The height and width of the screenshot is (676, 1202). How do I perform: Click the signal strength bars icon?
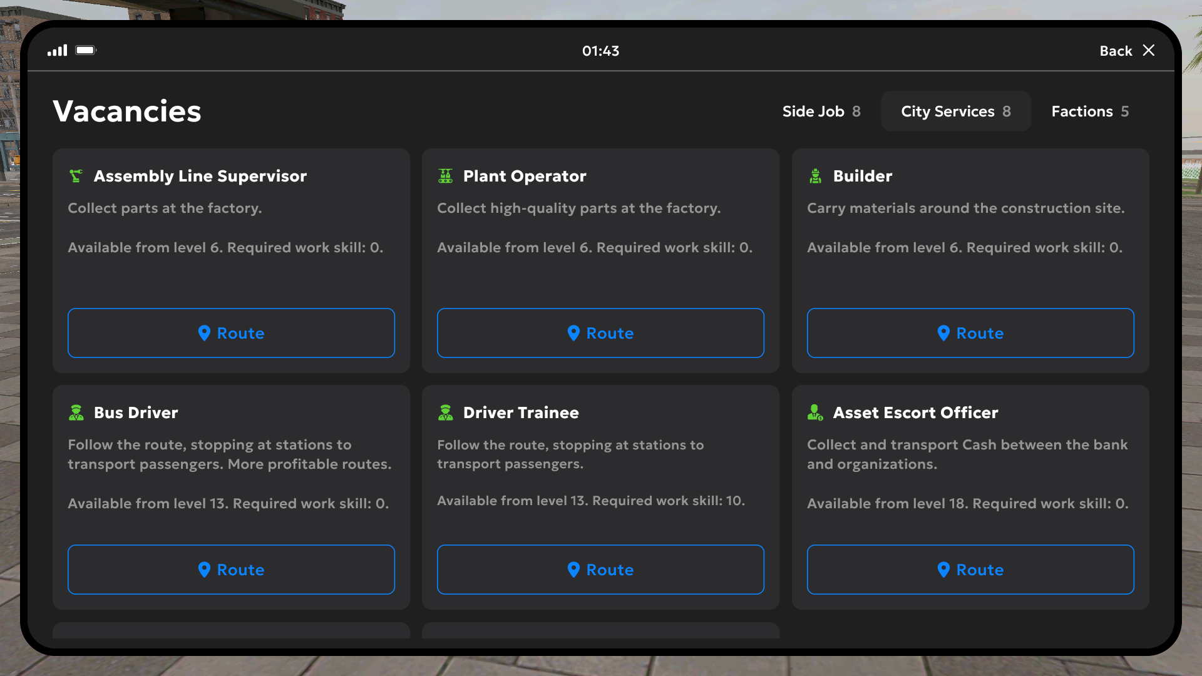(x=57, y=50)
